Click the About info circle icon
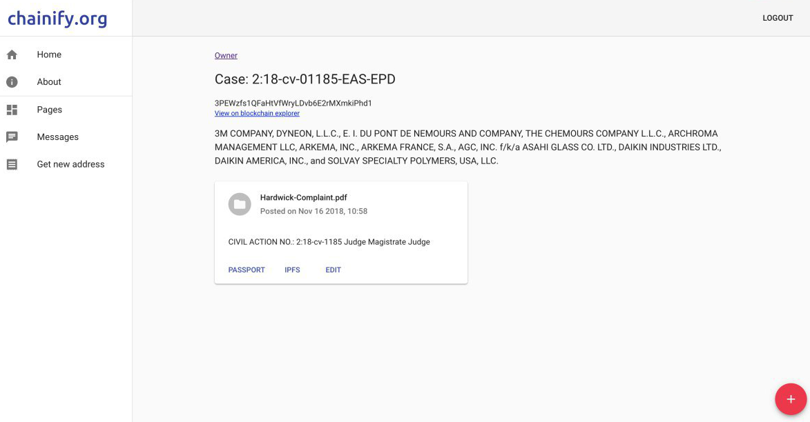The width and height of the screenshot is (810, 422). click(12, 82)
